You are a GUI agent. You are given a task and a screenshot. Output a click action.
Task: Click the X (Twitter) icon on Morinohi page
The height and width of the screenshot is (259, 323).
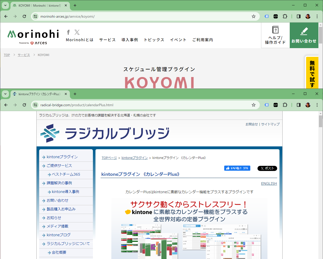(x=77, y=32)
